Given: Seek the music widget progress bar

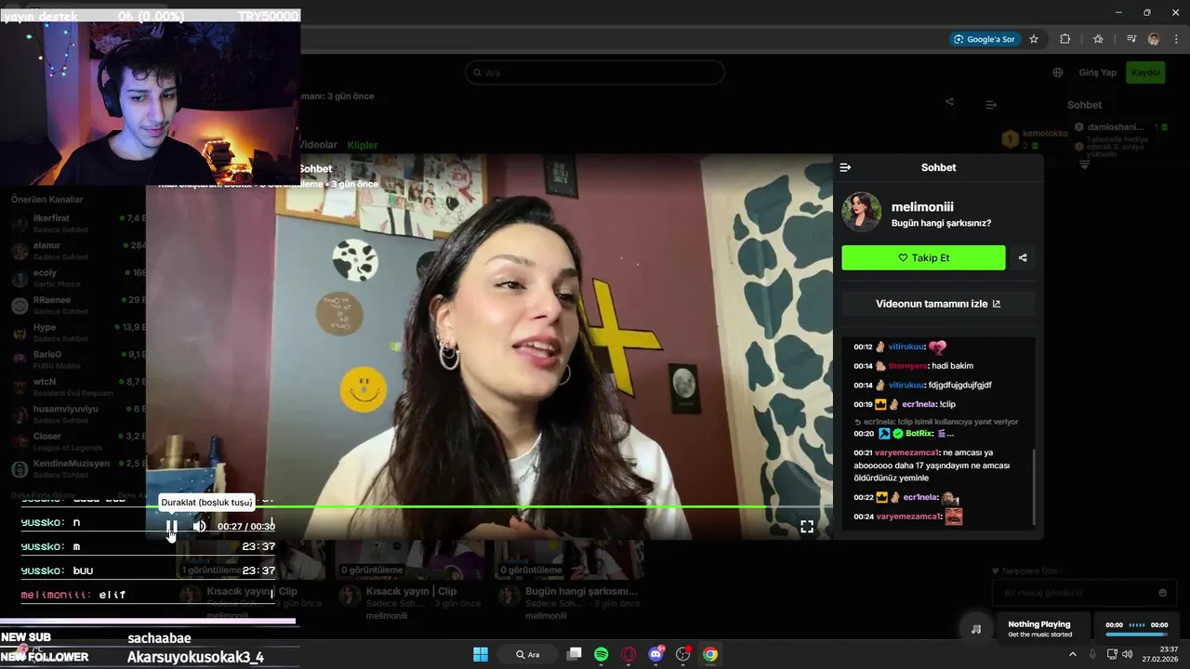Looking at the screenshot, I should tap(1136, 635).
